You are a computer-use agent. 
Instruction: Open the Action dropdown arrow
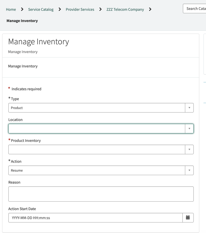click(189, 170)
